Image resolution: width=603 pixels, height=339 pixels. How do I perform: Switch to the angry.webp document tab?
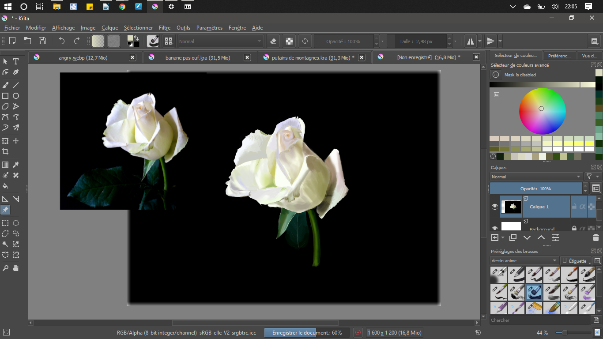pos(83,57)
